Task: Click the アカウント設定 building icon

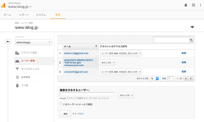Action: [x=17, y=53]
